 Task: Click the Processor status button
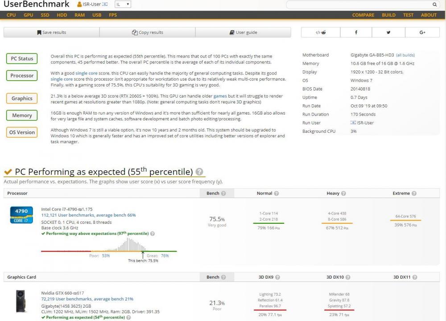pyautogui.click(x=22, y=76)
